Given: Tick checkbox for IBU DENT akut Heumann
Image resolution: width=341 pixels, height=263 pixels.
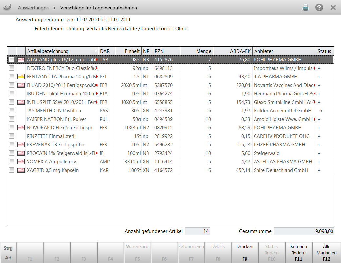Looking at the screenshot, I should pos(12,94).
